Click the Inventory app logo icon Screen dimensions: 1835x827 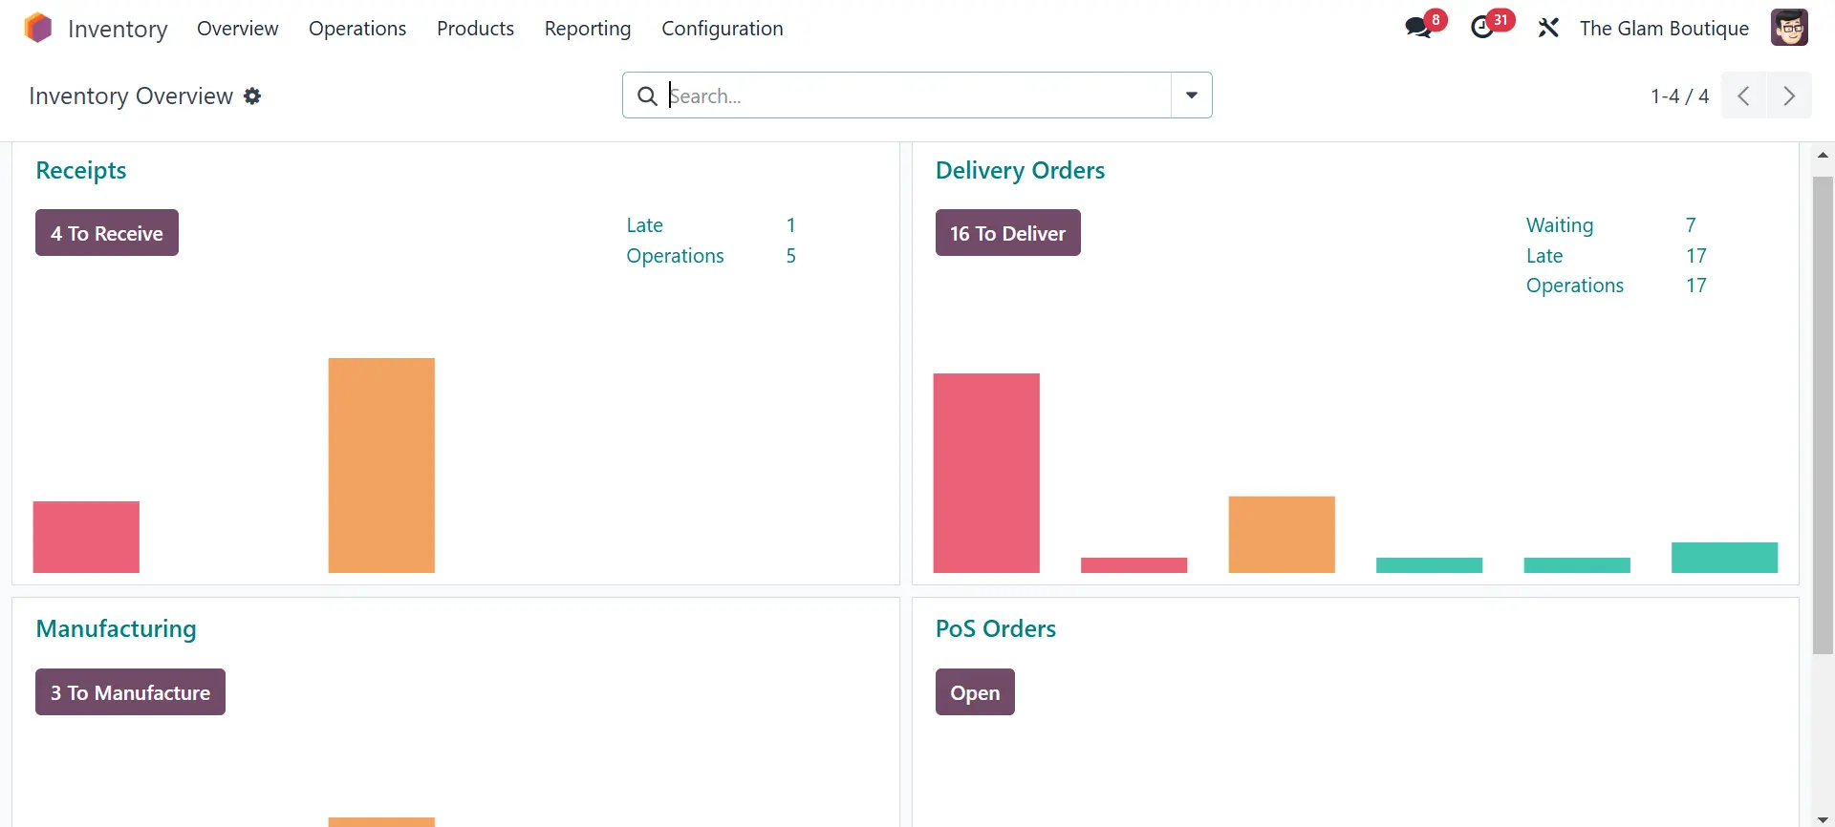[x=38, y=28]
